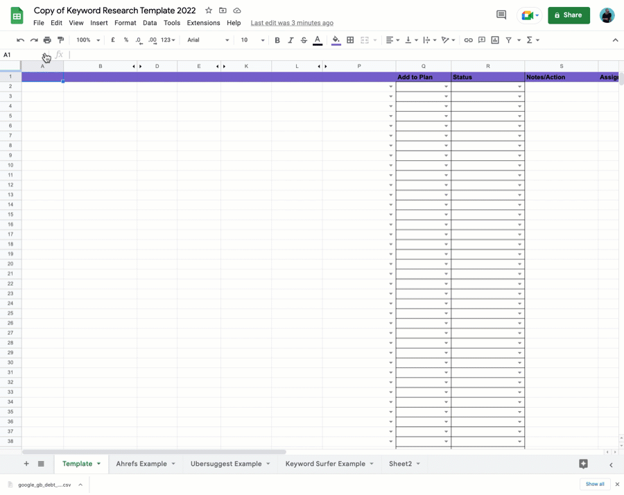Switch to Ahrefs Example sheet tab
This screenshot has height=495, width=624.
(141, 464)
